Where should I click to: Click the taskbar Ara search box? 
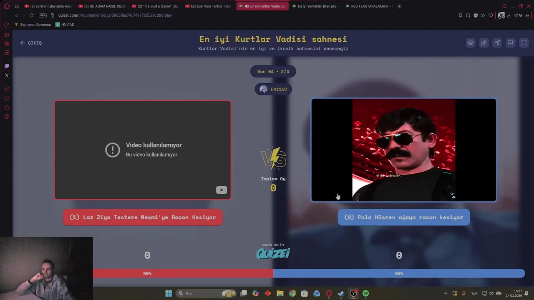[207, 293]
